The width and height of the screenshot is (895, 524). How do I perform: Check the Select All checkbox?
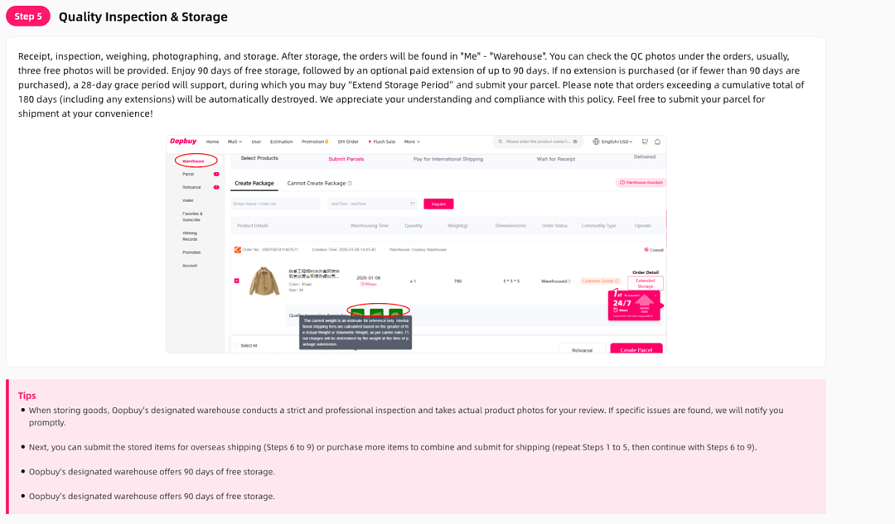click(237, 345)
